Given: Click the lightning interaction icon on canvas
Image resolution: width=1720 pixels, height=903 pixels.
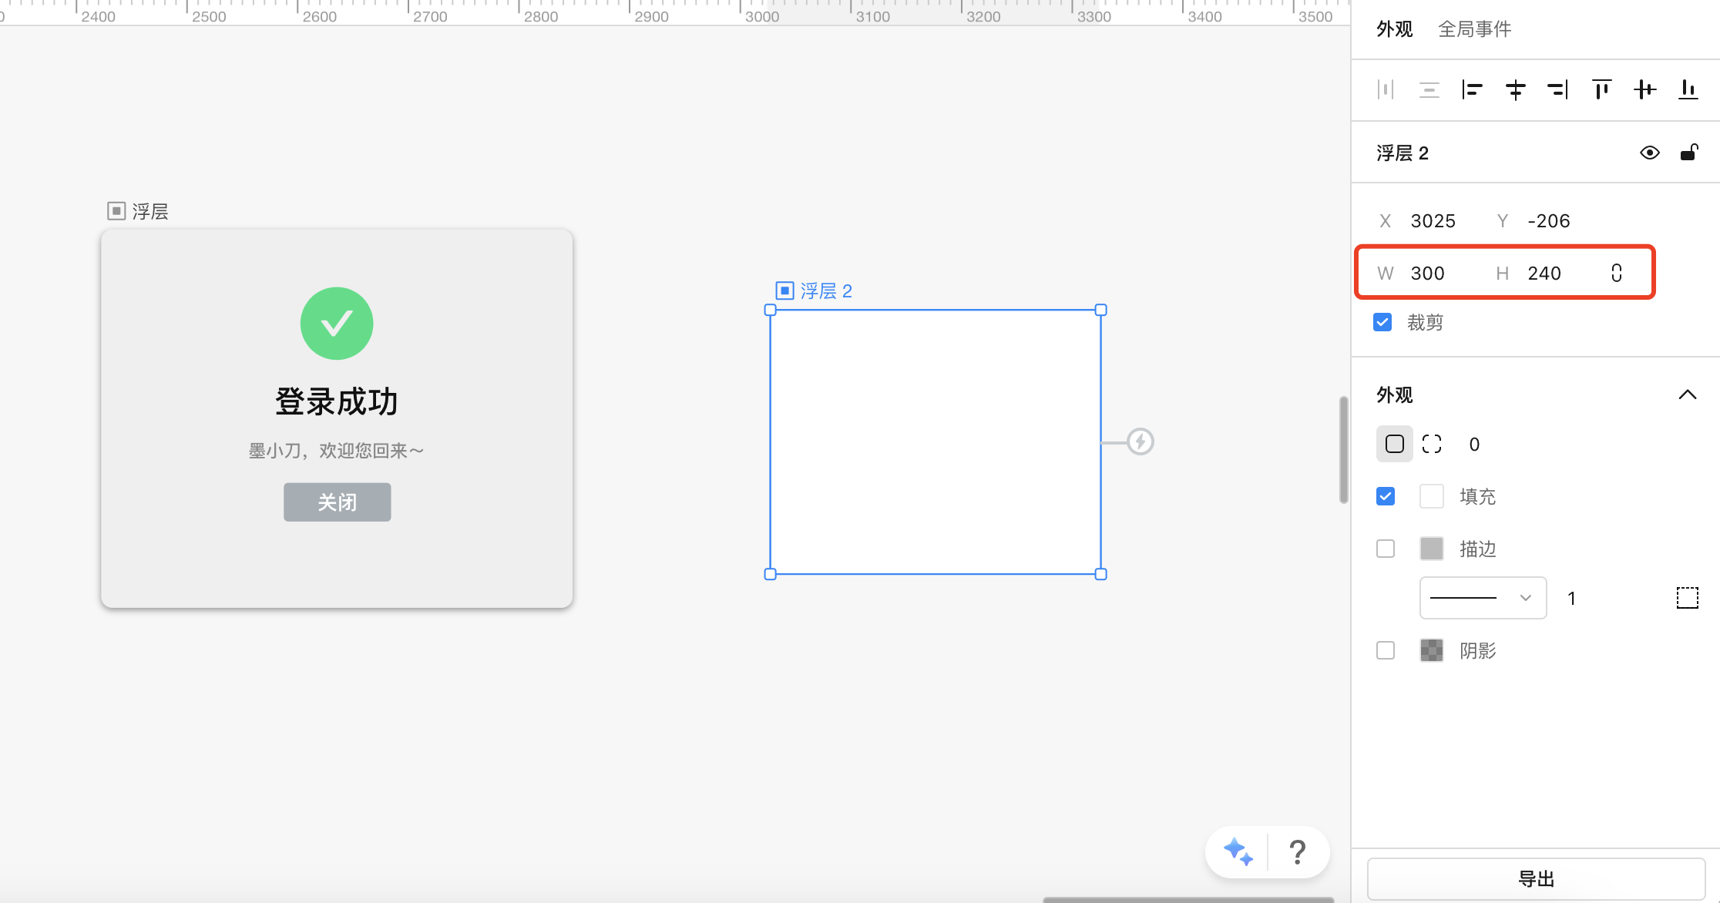Looking at the screenshot, I should pos(1141,441).
